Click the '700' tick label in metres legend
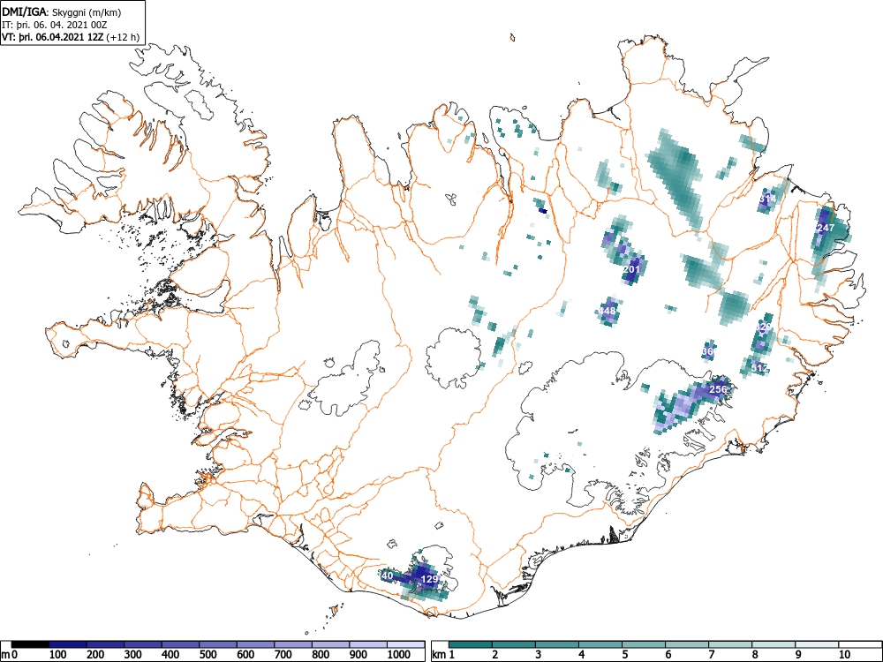 tap(283, 654)
